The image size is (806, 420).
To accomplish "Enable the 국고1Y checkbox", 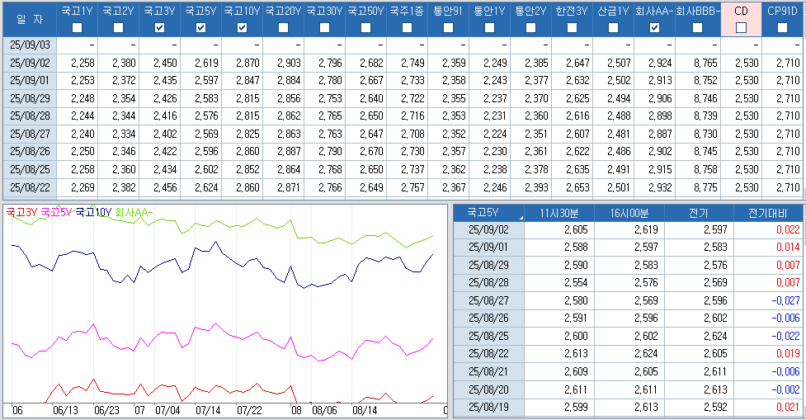I will (78, 28).
